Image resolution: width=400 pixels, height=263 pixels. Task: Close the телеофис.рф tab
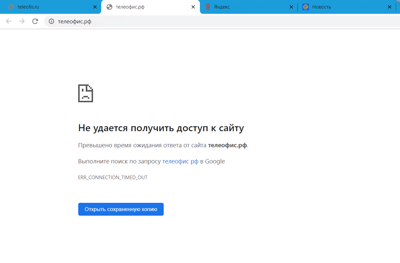193,7
